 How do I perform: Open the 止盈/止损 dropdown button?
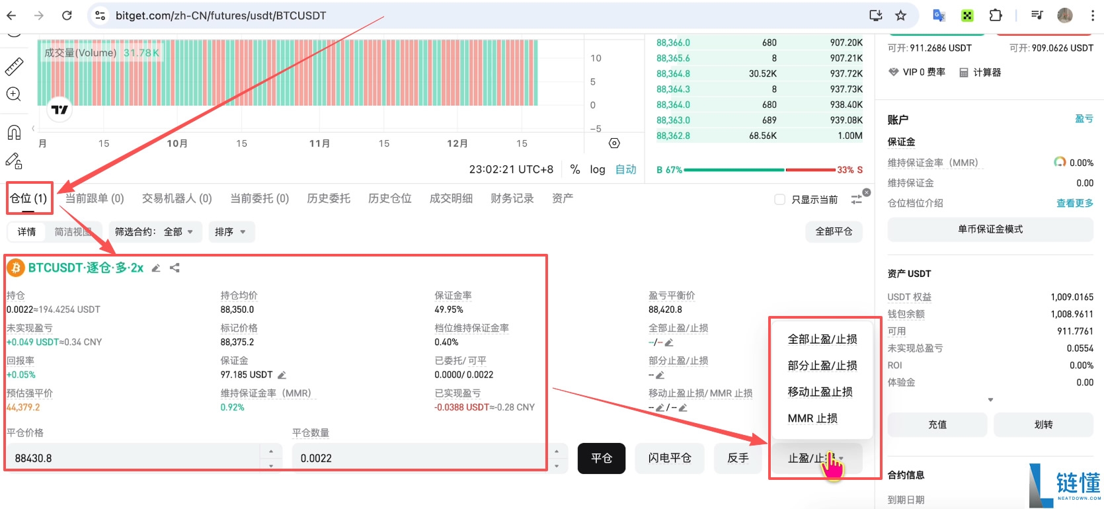tap(816, 458)
